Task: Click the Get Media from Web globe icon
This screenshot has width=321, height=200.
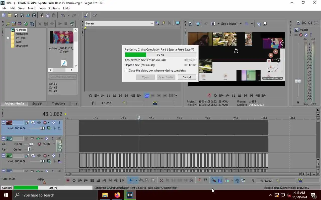Action: [x=26, y=24]
